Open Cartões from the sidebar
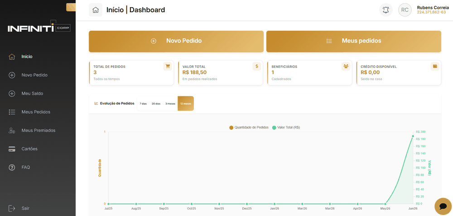Viewport: 453px width, 216px height. [29, 149]
